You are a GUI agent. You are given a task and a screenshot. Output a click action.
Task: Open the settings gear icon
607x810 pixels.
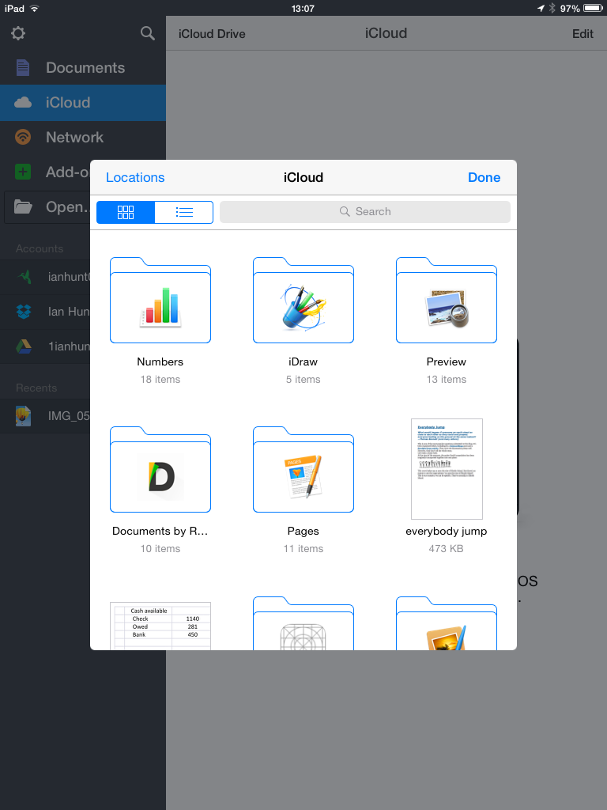[18, 33]
